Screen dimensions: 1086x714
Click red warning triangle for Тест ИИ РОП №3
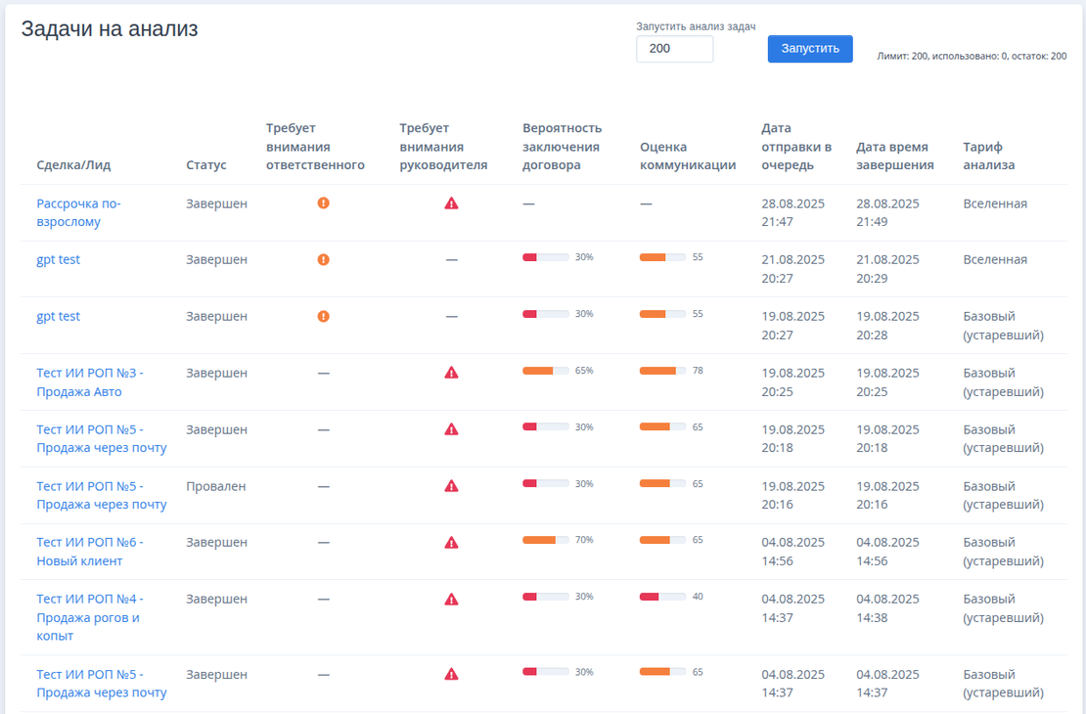[x=451, y=372]
